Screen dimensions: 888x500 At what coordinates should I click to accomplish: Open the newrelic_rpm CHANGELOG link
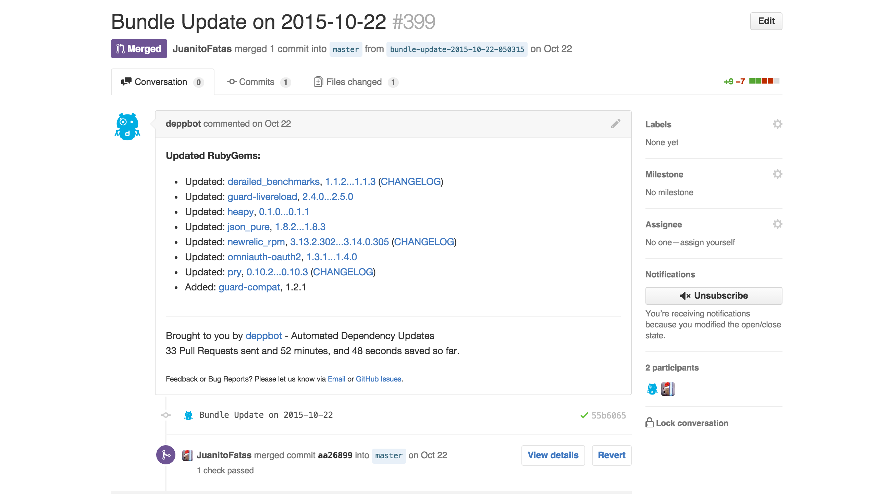pos(424,242)
